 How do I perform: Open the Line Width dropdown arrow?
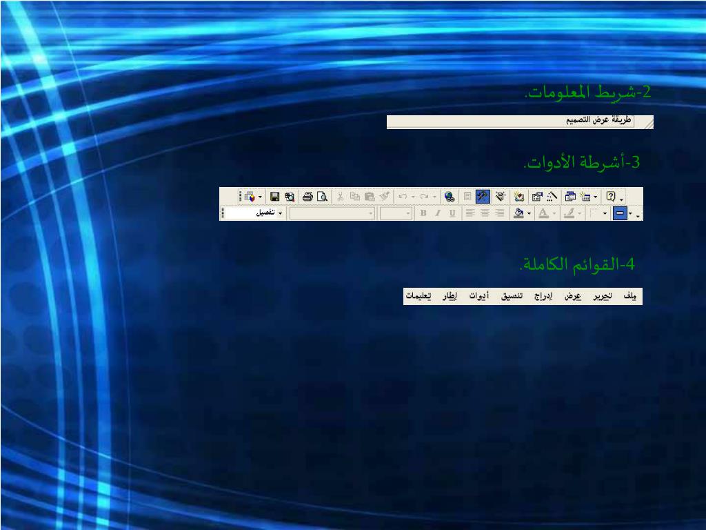pyautogui.click(x=605, y=214)
